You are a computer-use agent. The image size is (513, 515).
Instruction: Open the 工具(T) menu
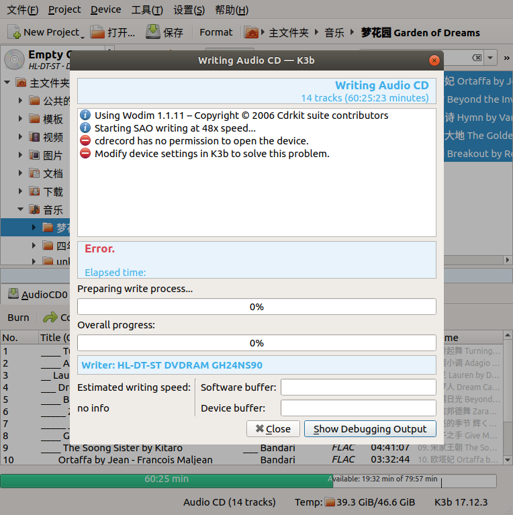147,10
